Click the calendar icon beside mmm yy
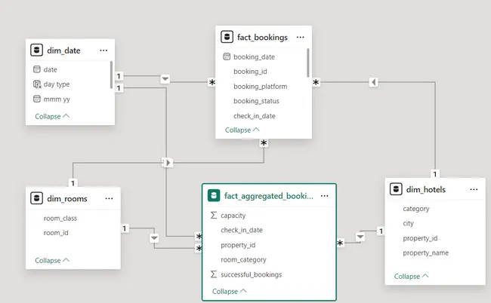This screenshot has height=303, width=491. click(37, 99)
